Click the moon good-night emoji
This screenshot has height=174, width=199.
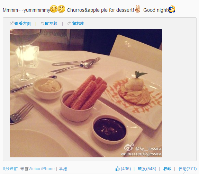172,9
